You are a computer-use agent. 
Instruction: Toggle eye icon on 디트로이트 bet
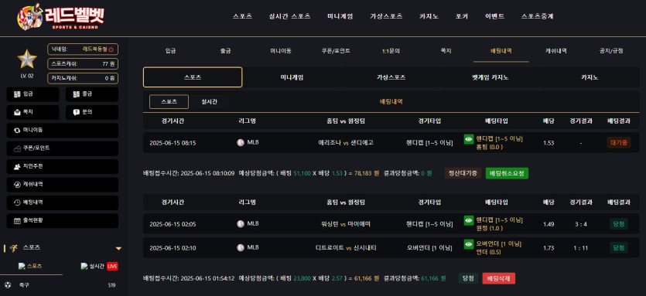coord(468,244)
